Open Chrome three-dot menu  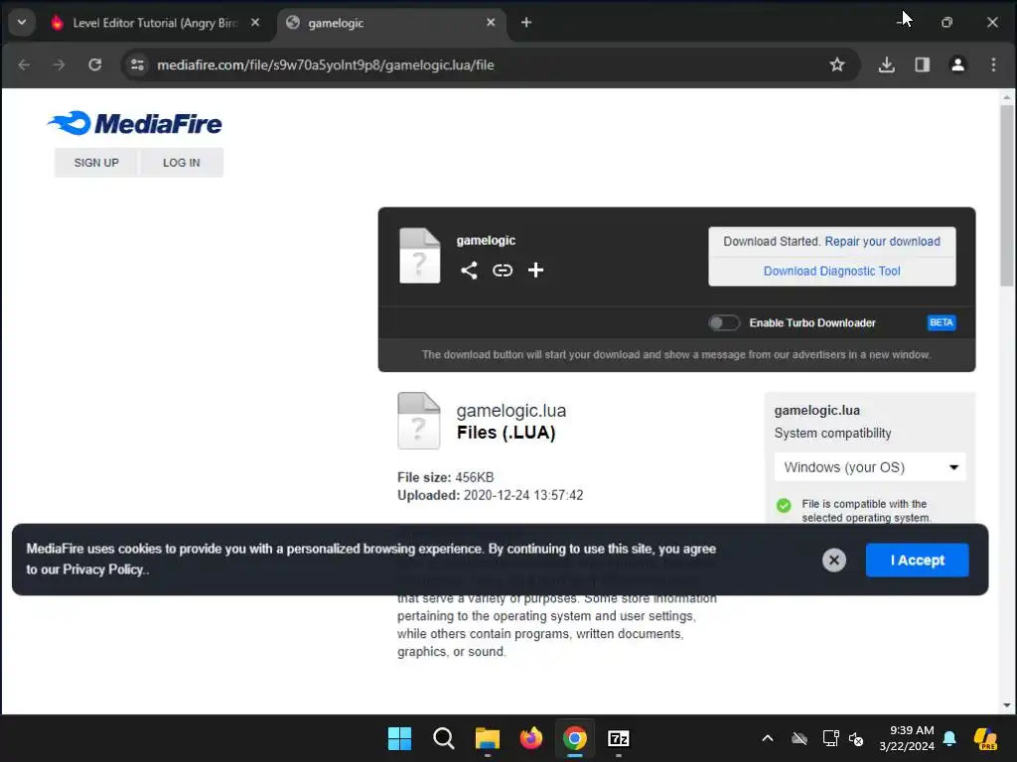click(993, 64)
